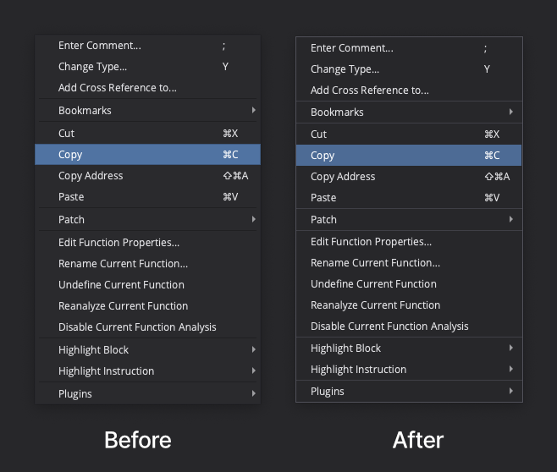This screenshot has height=472, width=557.
Task: Expand Bookmarks submenu arrow in Before menu
Action: coord(254,110)
